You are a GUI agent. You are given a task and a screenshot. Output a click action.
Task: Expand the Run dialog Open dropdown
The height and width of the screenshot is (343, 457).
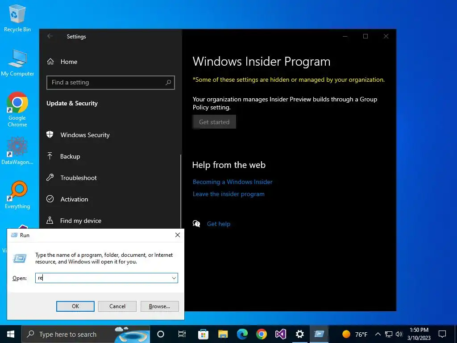[x=174, y=278]
